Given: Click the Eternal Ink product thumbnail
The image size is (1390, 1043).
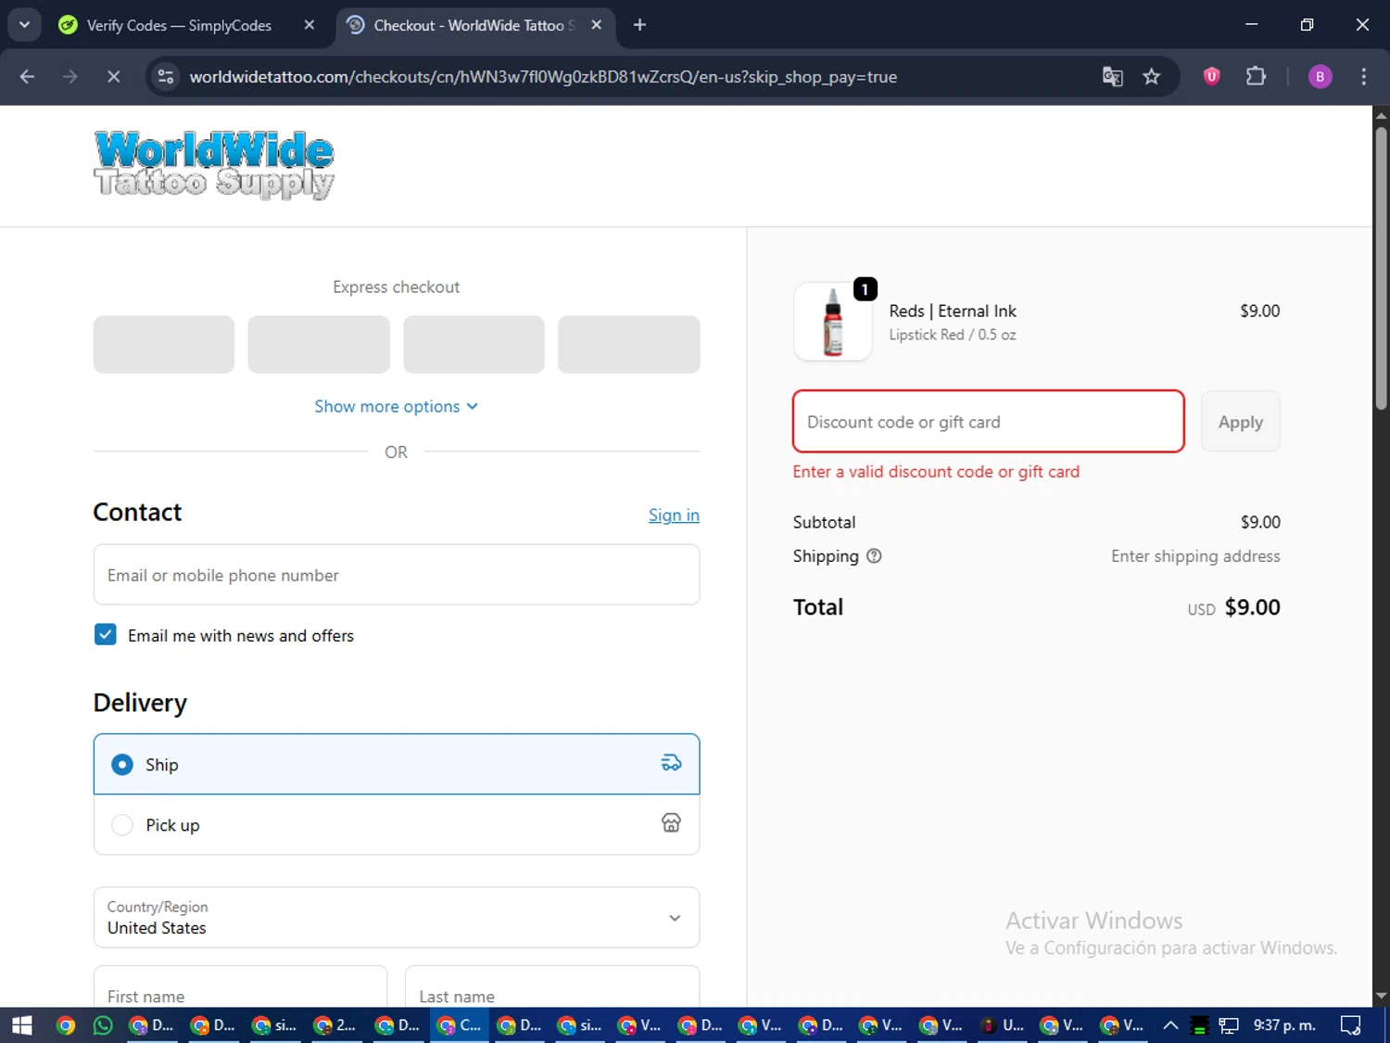Looking at the screenshot, I should tap(833, 322).
